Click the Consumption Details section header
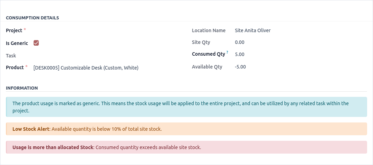The image size is (373, 165). (33, 18)
